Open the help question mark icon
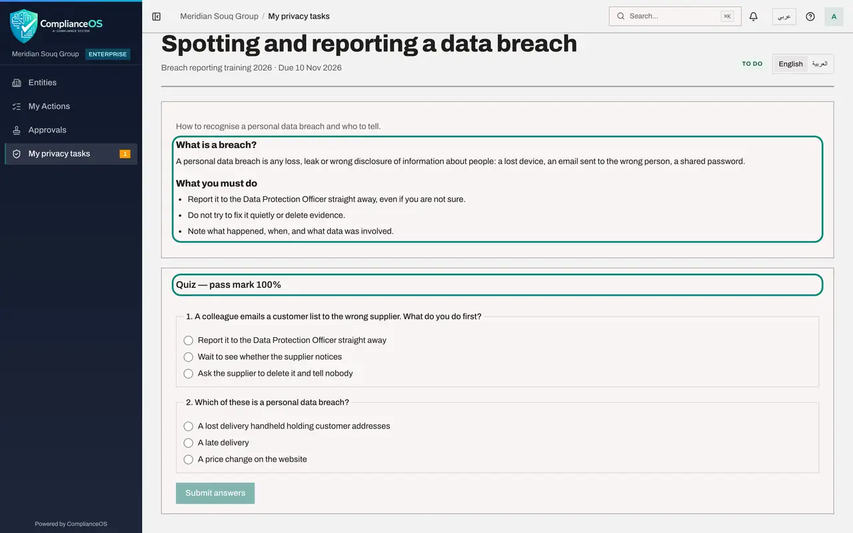The width and height of the screenshot is (853, 533). point(810,17)
